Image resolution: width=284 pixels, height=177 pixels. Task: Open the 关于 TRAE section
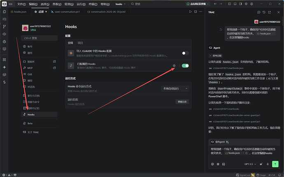pos(39,132)
